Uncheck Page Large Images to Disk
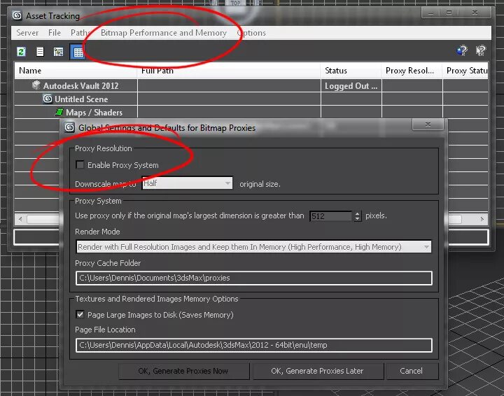Image resolution: width=504 pixels, height=396 pixels. [x=80, y=314]
